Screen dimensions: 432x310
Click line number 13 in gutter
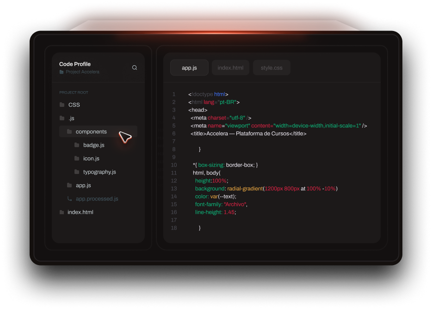tap(174, 189)
